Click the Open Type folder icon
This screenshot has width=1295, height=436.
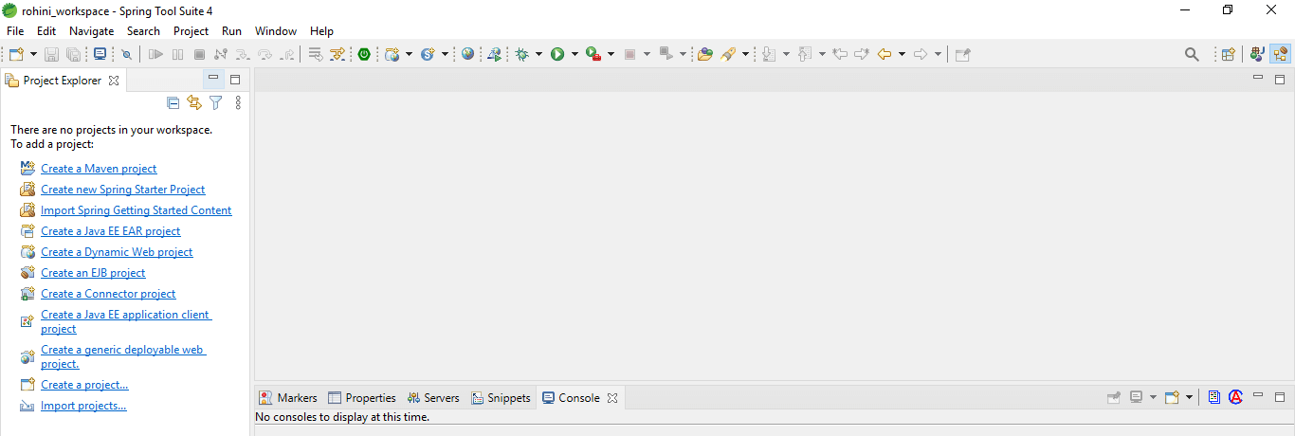coord(704,55)
